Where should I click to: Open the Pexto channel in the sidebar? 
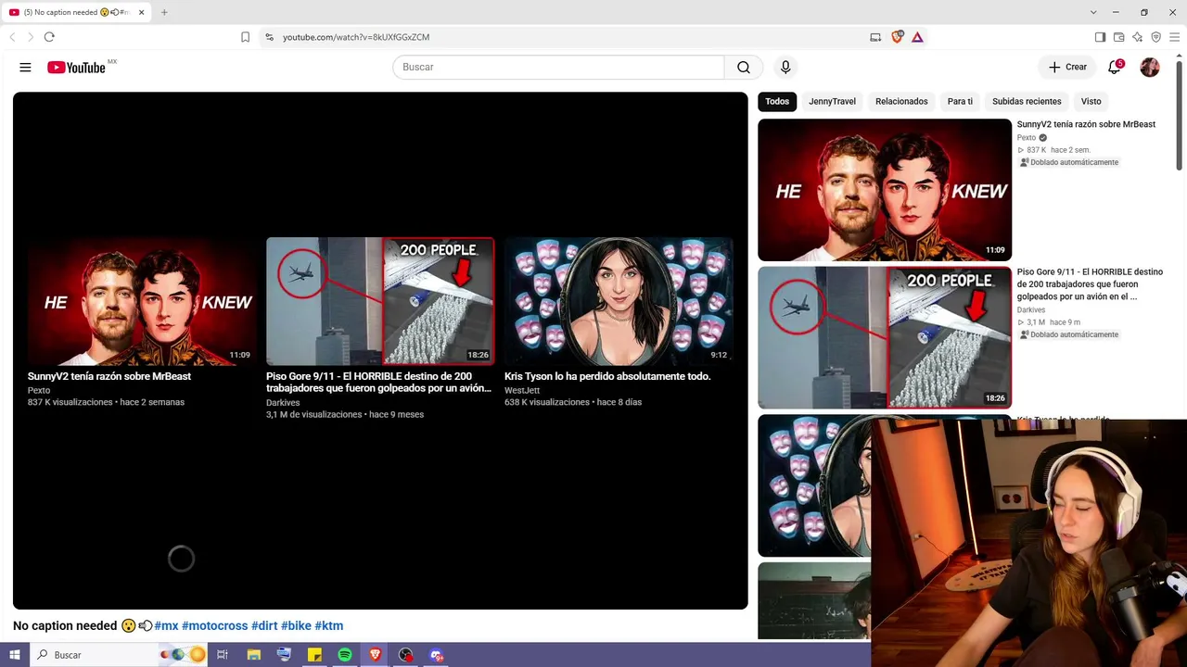[x=1026, y=138]
